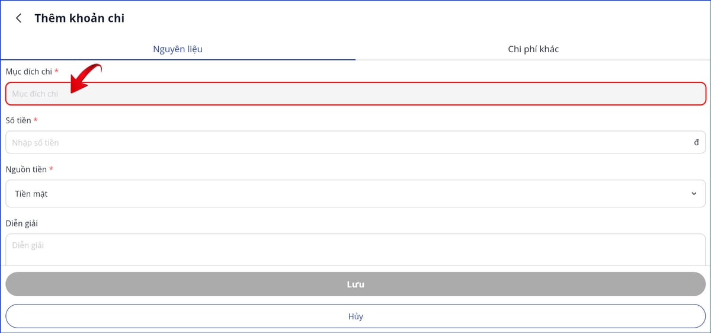Click into the Diễn giải text area
The height and width of the screenshot is (333, 711).
point(355,249)
